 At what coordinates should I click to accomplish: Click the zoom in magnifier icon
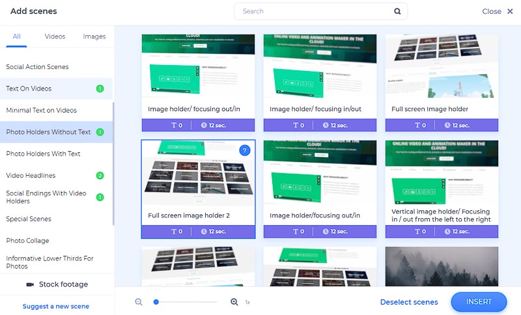coord(234,302)
